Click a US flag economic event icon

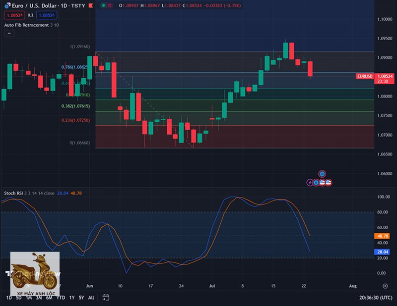(323, 182)
